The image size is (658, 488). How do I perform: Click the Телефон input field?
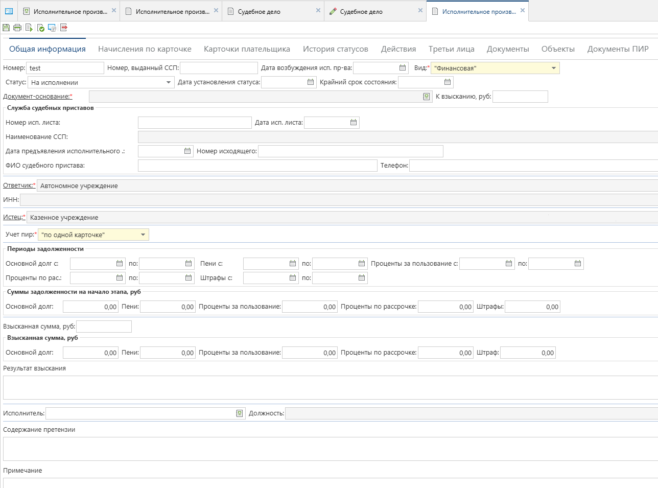coord(533,166)
